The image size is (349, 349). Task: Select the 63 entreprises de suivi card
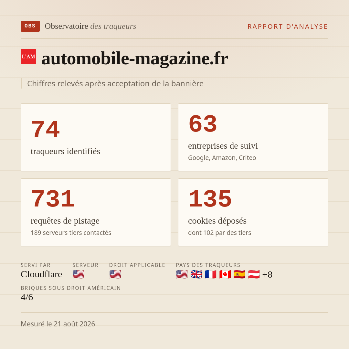click(253, 137)
